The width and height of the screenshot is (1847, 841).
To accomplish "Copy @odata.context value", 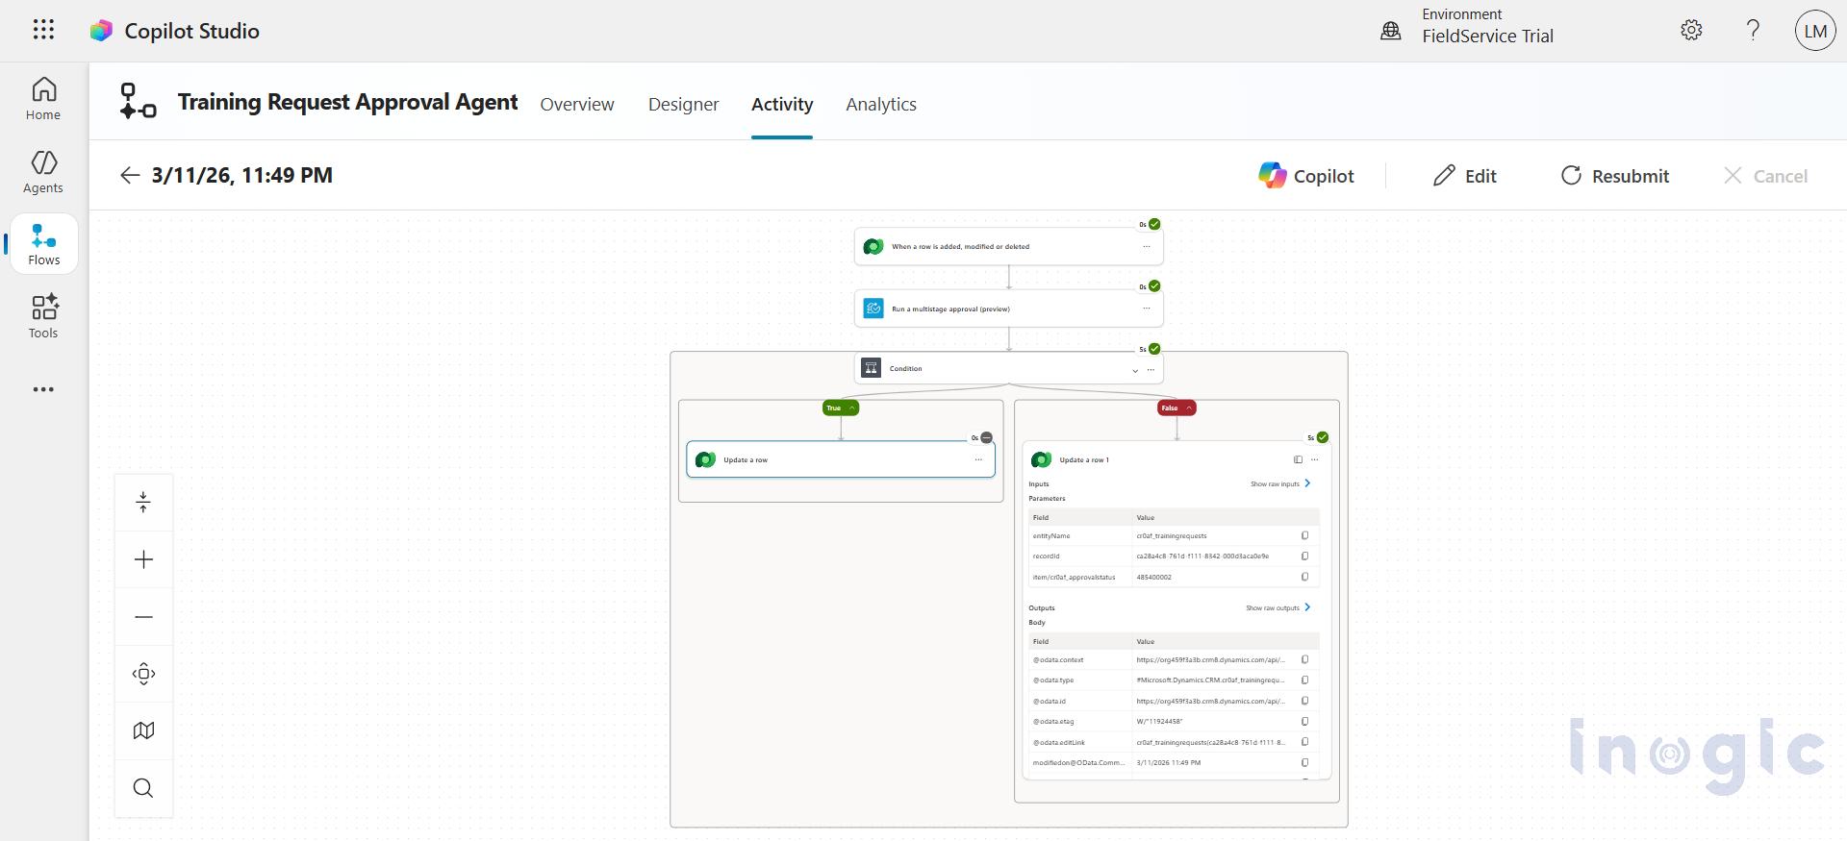I will [1305, 659].
